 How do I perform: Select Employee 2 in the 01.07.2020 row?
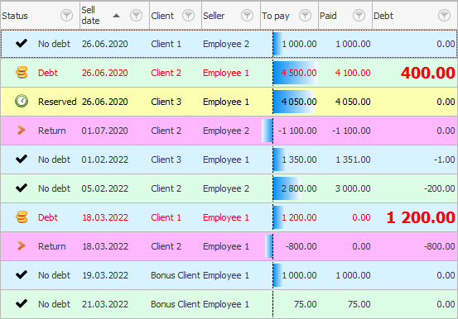pos(226,131)
